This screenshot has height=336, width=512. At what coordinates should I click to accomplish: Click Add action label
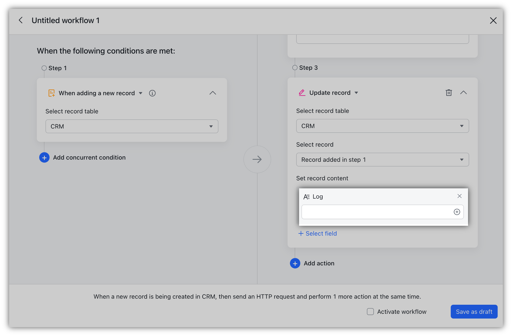pyautogui.click(x=319, y=263)
